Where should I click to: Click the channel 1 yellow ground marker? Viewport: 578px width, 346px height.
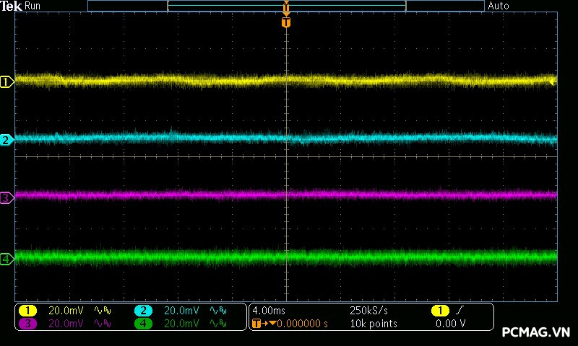7,82
